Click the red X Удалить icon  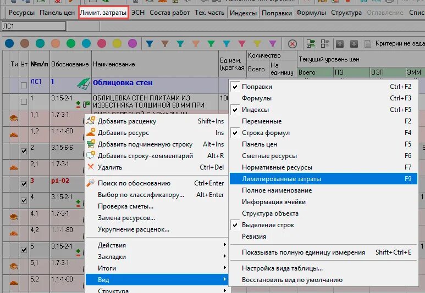(91, 167)
